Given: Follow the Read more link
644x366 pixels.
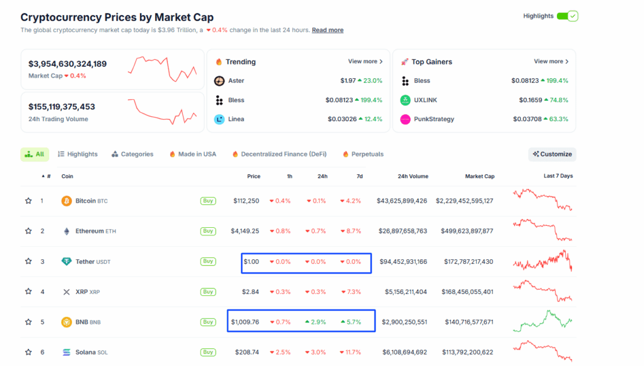Looking at the screenshot, I should 327,30.
